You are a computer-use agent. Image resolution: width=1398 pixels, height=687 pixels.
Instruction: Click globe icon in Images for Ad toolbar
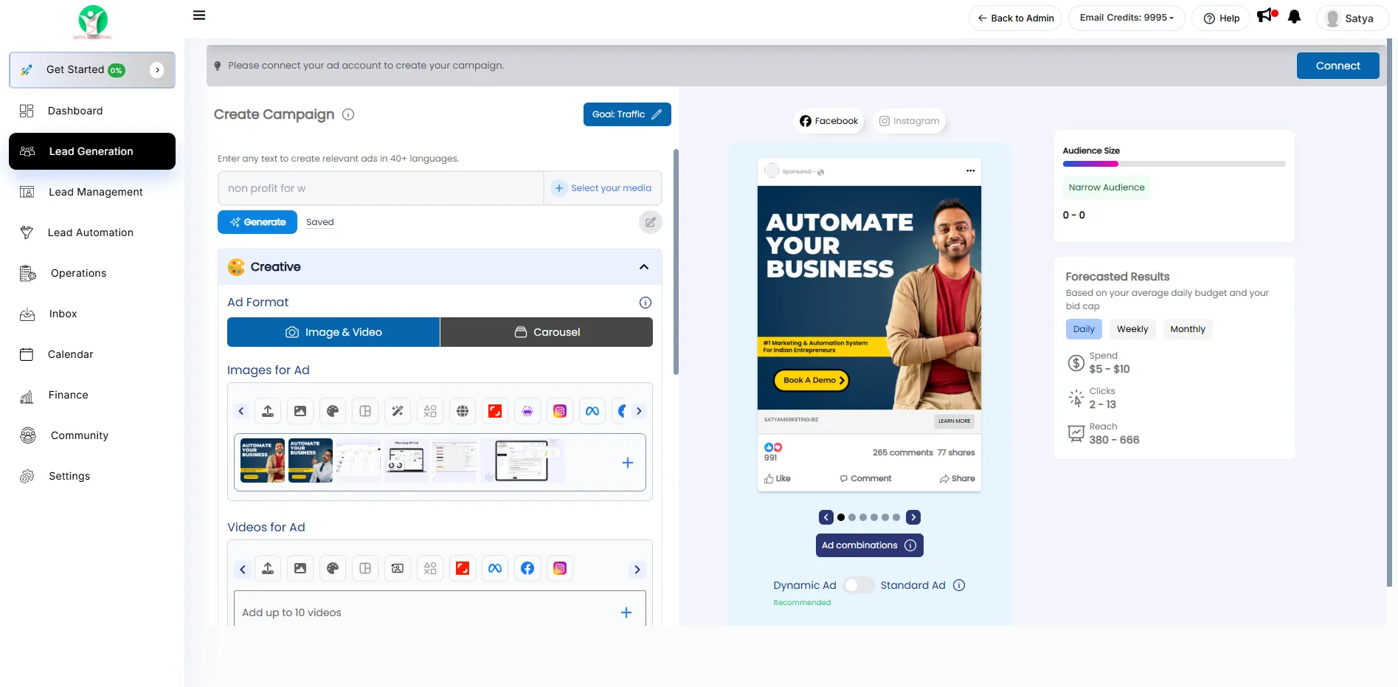click(x=463, y=411)
